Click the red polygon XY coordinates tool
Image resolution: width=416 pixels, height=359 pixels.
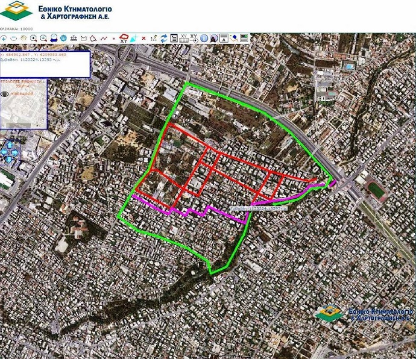point(124,38)
